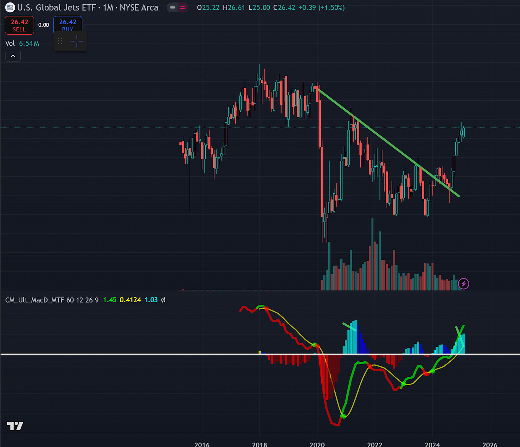This screenshot has height=447, width=520.
Task: Collapse the indicator legend with the chevron button
Action: pos(13,56)
